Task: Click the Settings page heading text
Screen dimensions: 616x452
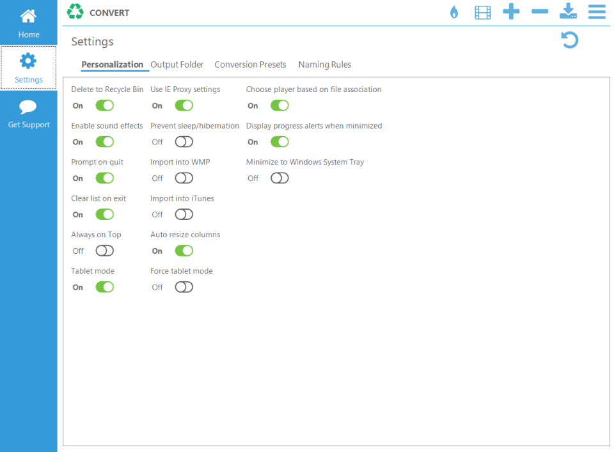Action: [92, 42]
